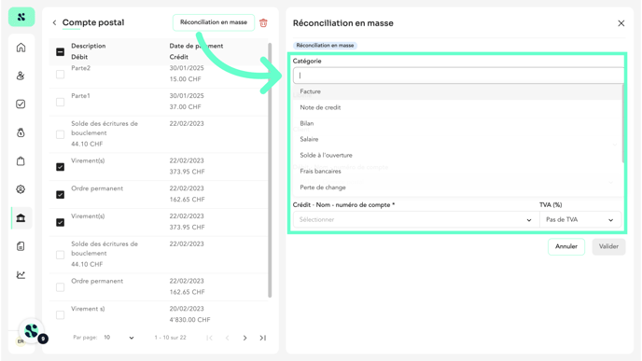Click the Réconciliation en masse blue tag
Viewport: 642px width, 361px height.
[325, 46]
